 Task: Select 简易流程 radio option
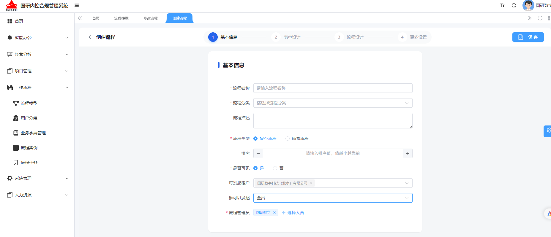pyautogui.click(x=297, y=139)
